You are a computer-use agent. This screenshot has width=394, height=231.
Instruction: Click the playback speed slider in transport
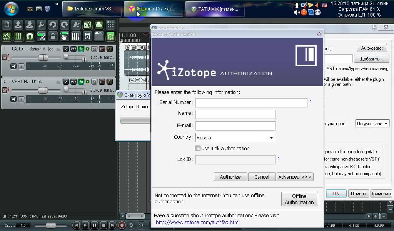50,225
